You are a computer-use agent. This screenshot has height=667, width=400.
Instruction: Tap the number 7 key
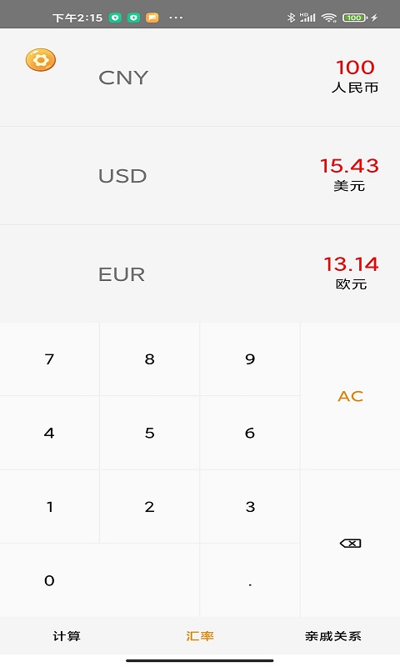coord(49,359)
